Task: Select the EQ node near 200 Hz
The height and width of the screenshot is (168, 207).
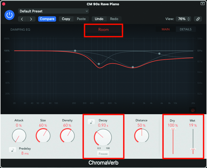Action: [x=75, y=51]
